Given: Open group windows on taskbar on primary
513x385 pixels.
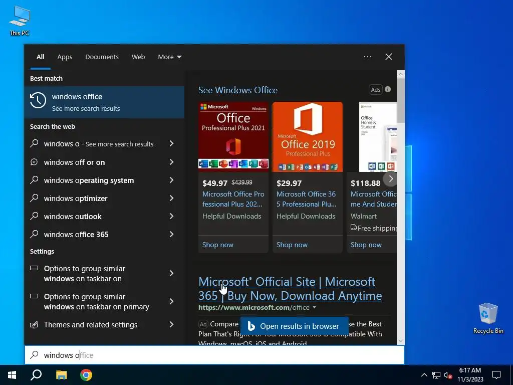Looking at the screenshot, I should tap(97, 302).
